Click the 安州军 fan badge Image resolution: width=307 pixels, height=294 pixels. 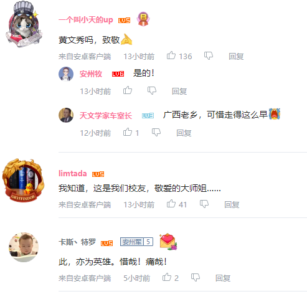136,242
